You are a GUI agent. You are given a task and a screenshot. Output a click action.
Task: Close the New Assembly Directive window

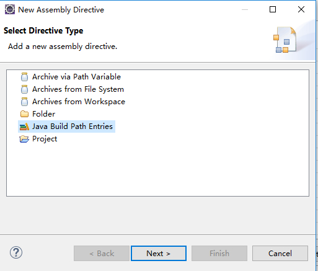click(301, 9)
